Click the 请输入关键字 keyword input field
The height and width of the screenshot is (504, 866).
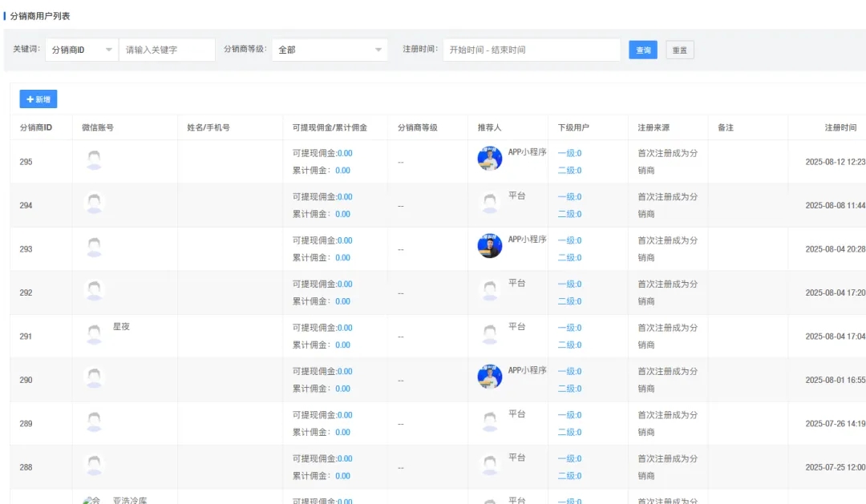167,49
